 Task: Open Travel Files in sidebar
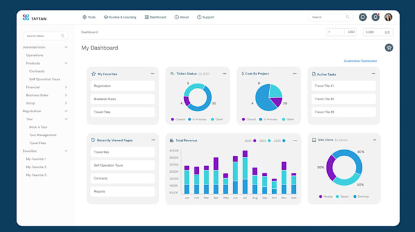37,143
